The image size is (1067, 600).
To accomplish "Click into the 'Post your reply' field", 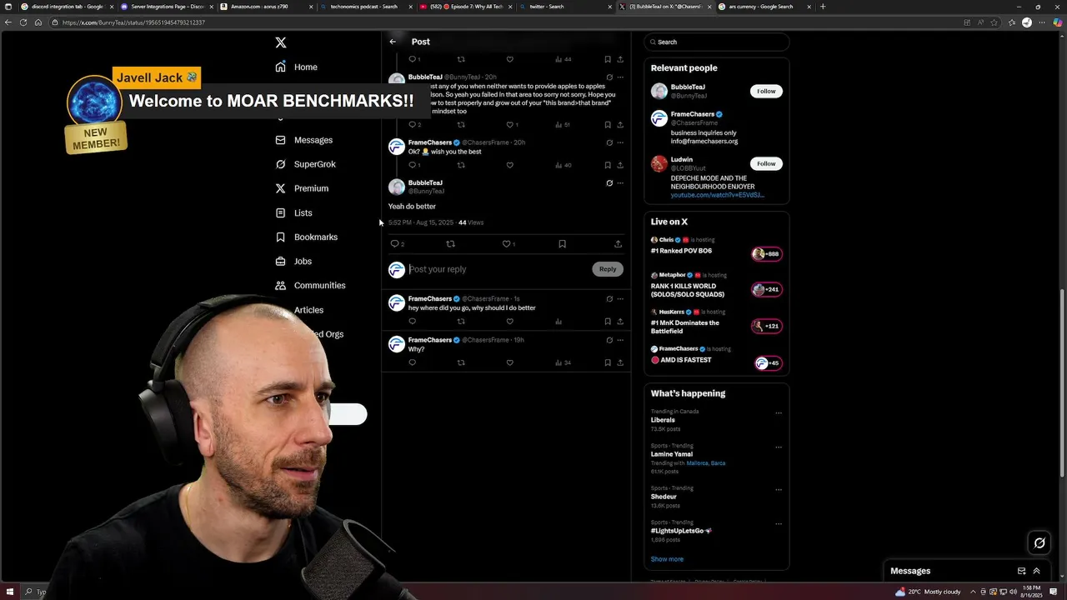I will click(x=498, y=269).
